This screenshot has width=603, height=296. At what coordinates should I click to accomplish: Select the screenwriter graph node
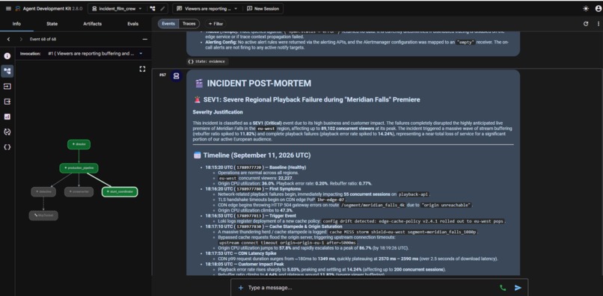[x=79, y=192]
